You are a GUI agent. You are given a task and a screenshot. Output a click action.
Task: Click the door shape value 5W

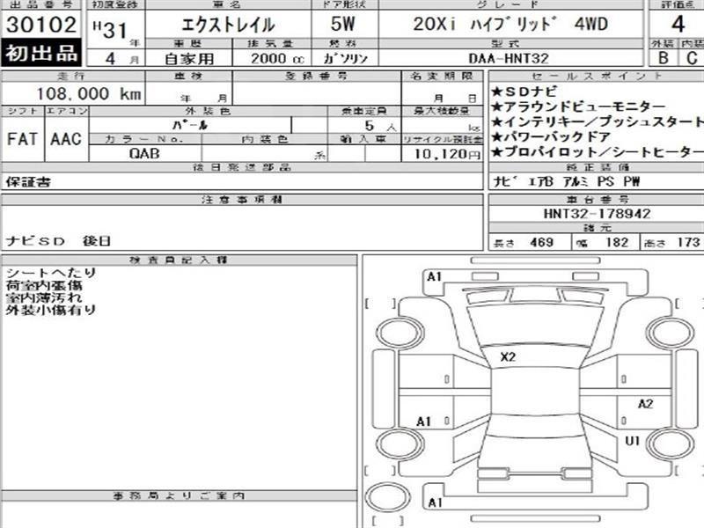coord(342,24)
